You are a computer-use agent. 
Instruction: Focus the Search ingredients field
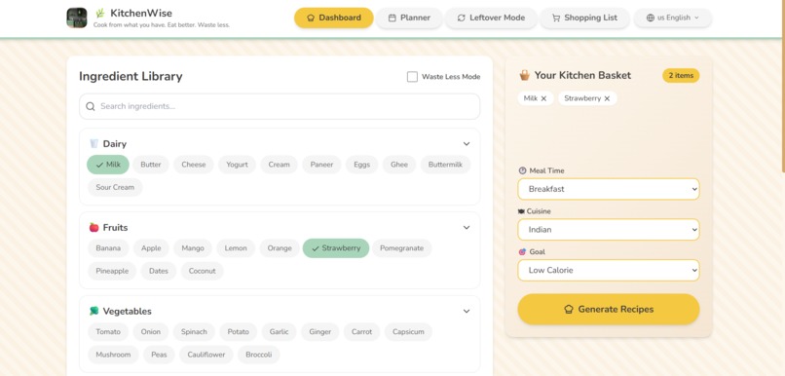click(280, 106)
